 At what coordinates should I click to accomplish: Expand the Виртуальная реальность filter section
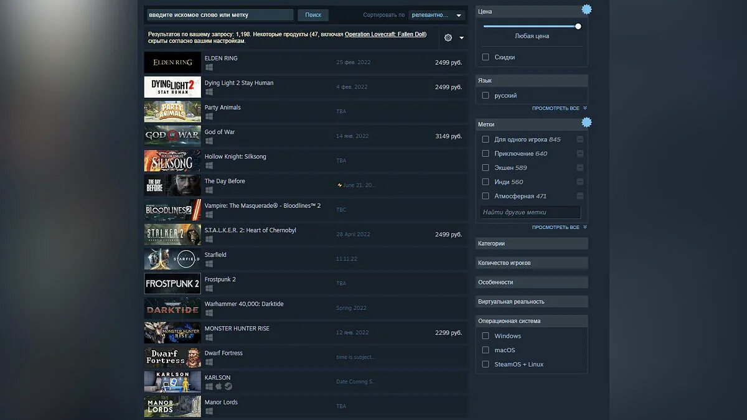tap(532, 302)
